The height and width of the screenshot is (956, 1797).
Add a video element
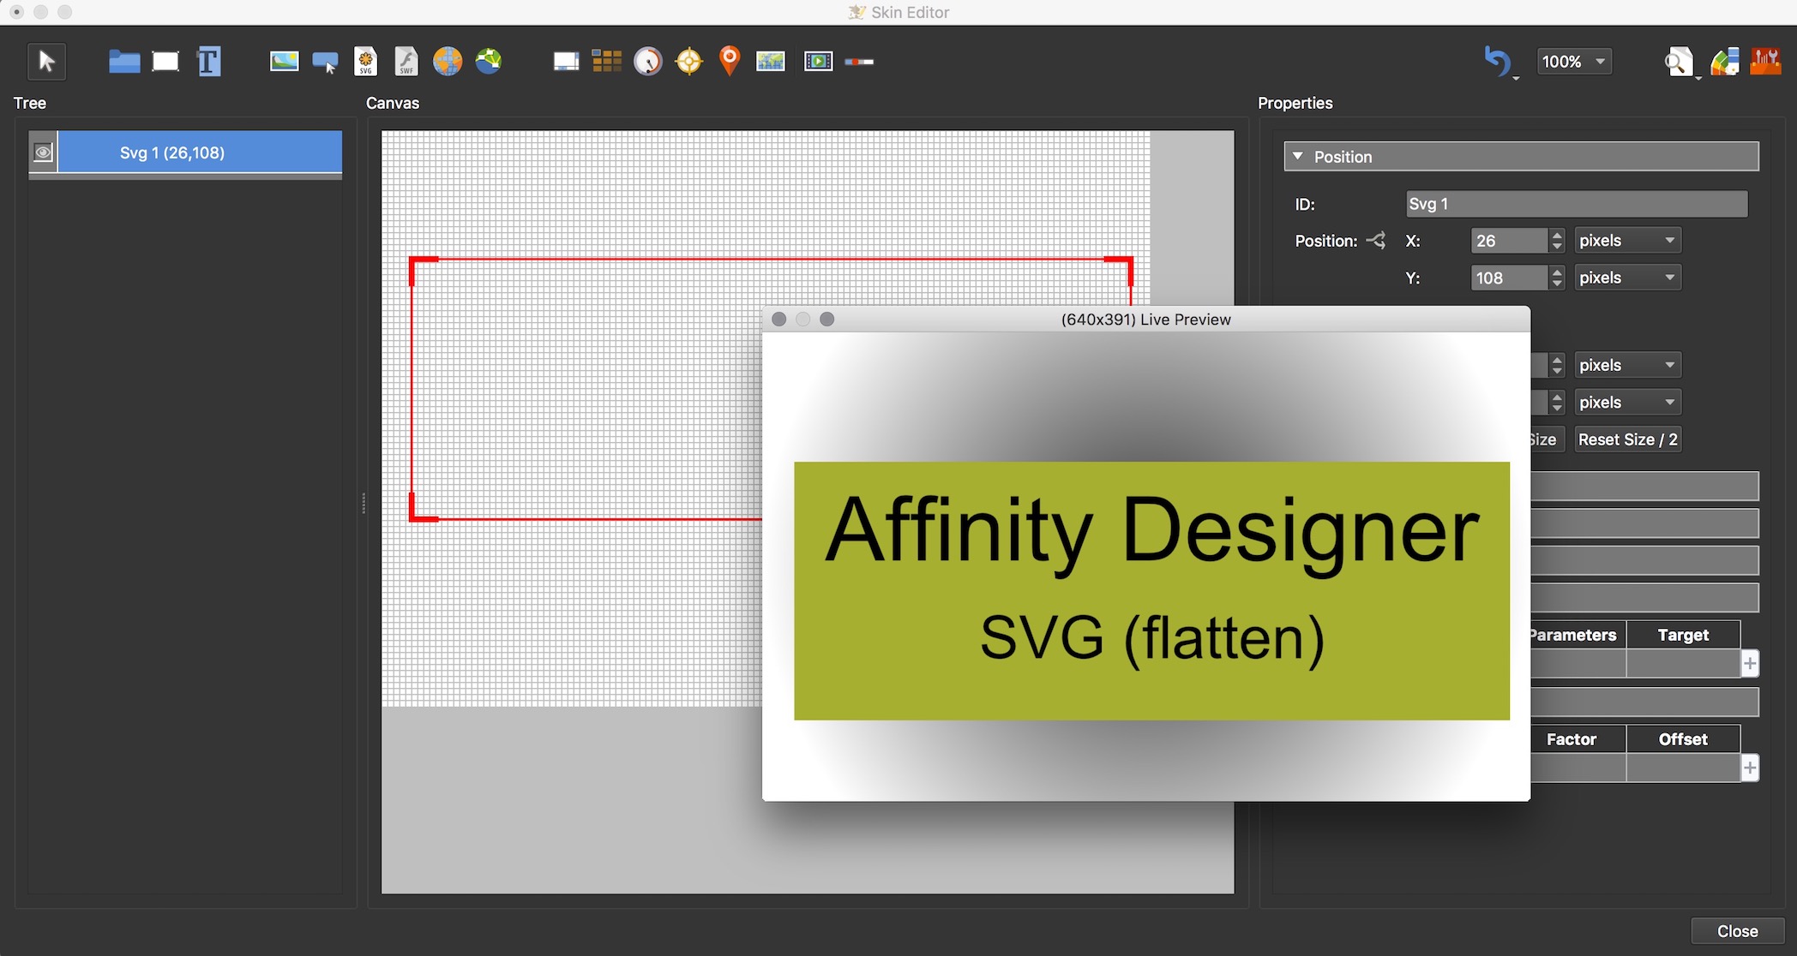pos(818,62)
